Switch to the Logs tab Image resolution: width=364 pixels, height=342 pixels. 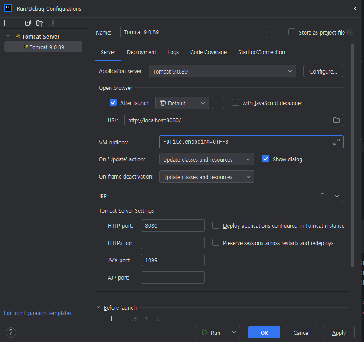(173, 52)
